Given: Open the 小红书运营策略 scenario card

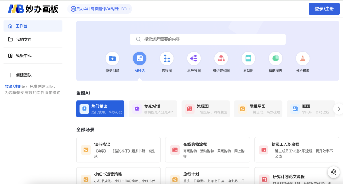Looking at the screenshot, I should (118, 176).
